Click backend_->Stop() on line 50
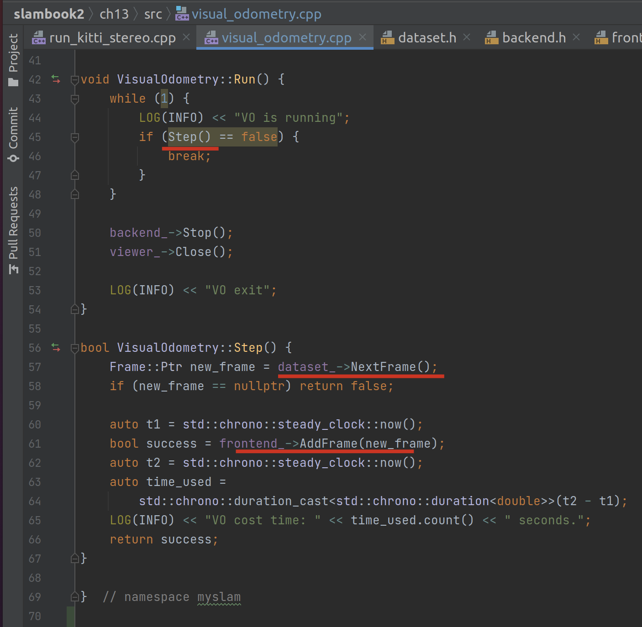 click(168, 233)
